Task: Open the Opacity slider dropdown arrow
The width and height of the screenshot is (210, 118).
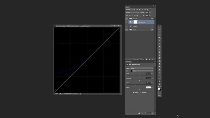Action: (150, 12)
